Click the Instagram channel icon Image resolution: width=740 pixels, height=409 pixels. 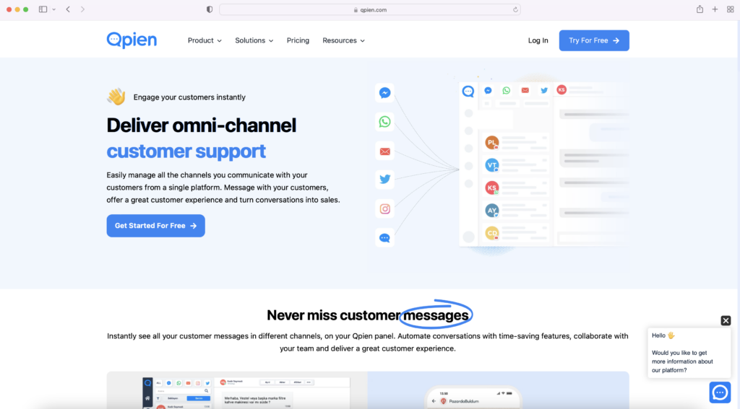tap(384, 208)
